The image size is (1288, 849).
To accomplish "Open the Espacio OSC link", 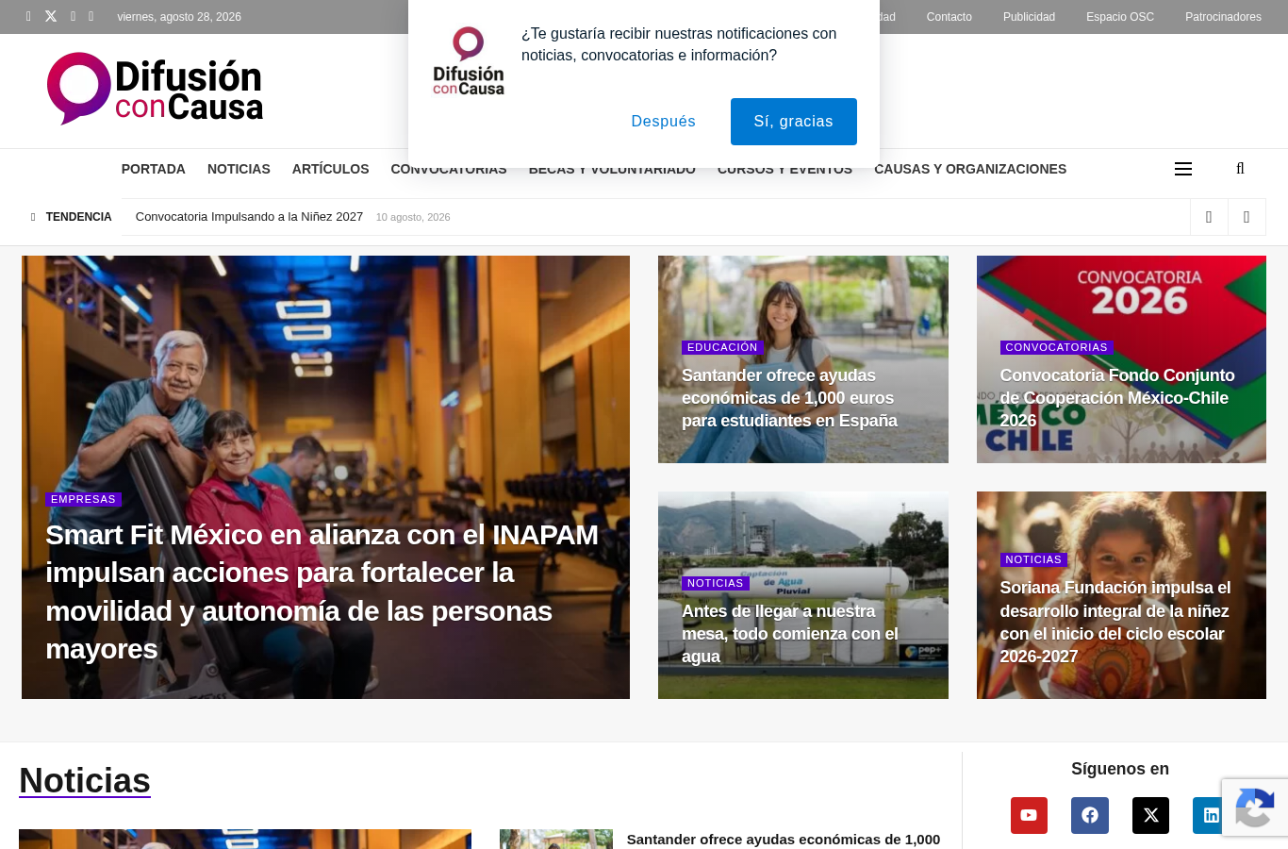I will tap(1120, 17).
